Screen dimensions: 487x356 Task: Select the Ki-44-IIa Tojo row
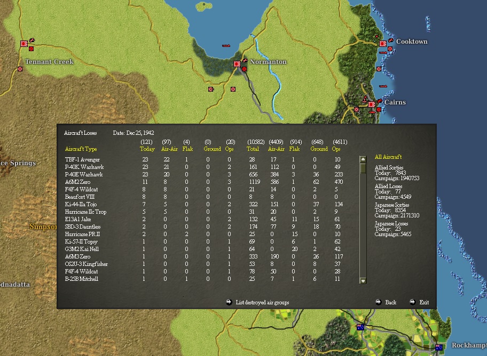(x=205, y=204)
